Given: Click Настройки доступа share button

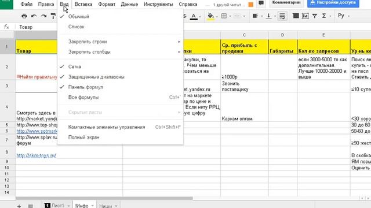Looking at the screenshot, I should click(333, 3).
